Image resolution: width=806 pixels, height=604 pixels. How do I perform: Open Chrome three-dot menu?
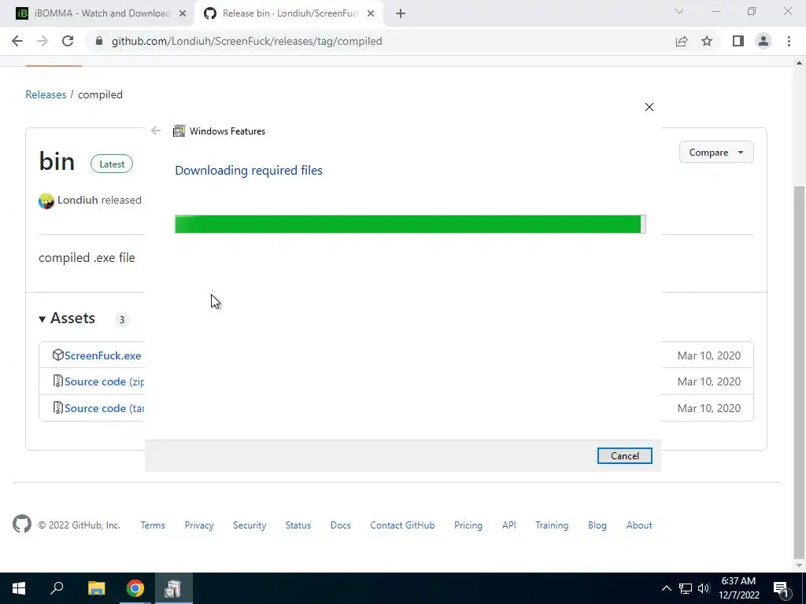tap(789, 41)
